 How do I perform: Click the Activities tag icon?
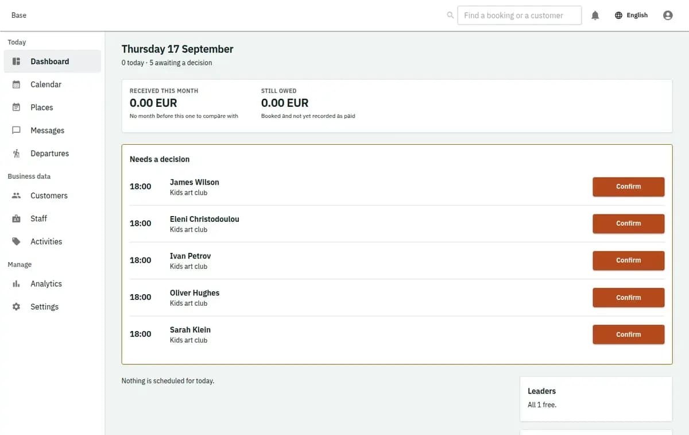pos(17,241)
